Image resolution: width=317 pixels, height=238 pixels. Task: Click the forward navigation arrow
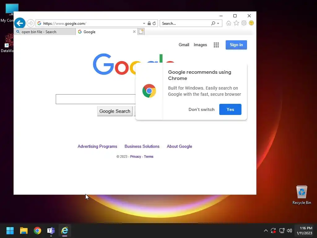[31, 23]
